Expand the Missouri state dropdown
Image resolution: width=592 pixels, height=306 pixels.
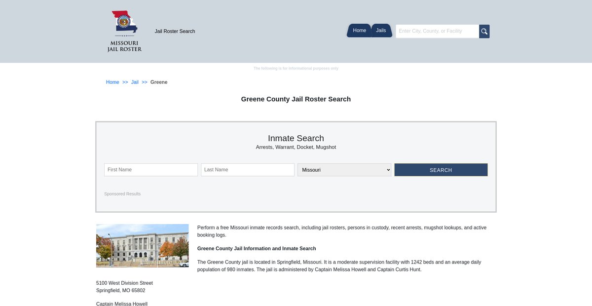click(x=344, y=170)
